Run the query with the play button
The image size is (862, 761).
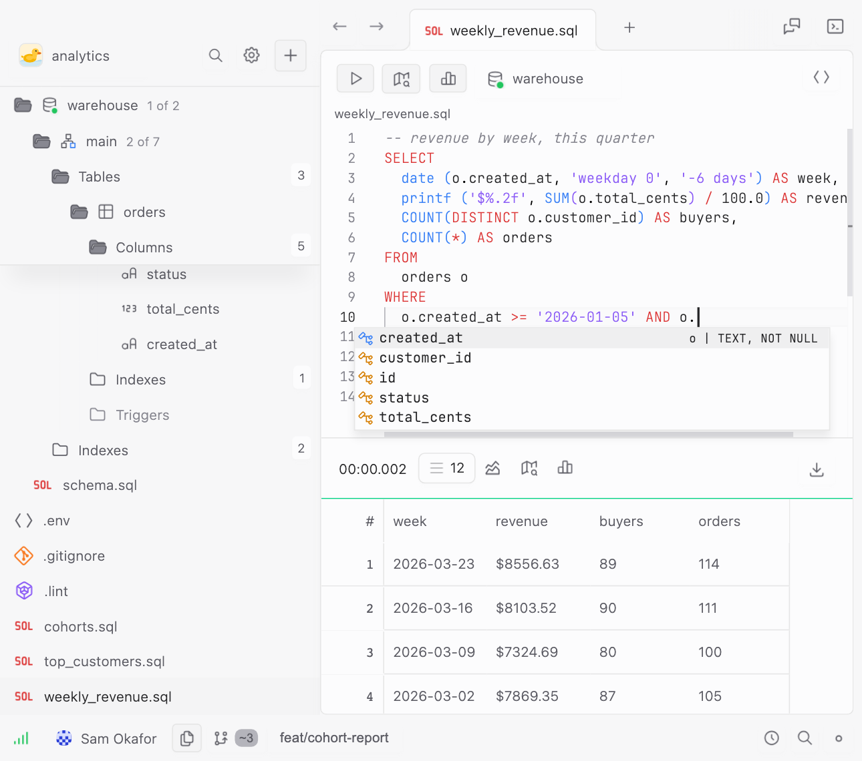pyautogui.click(x=356, y=79)
